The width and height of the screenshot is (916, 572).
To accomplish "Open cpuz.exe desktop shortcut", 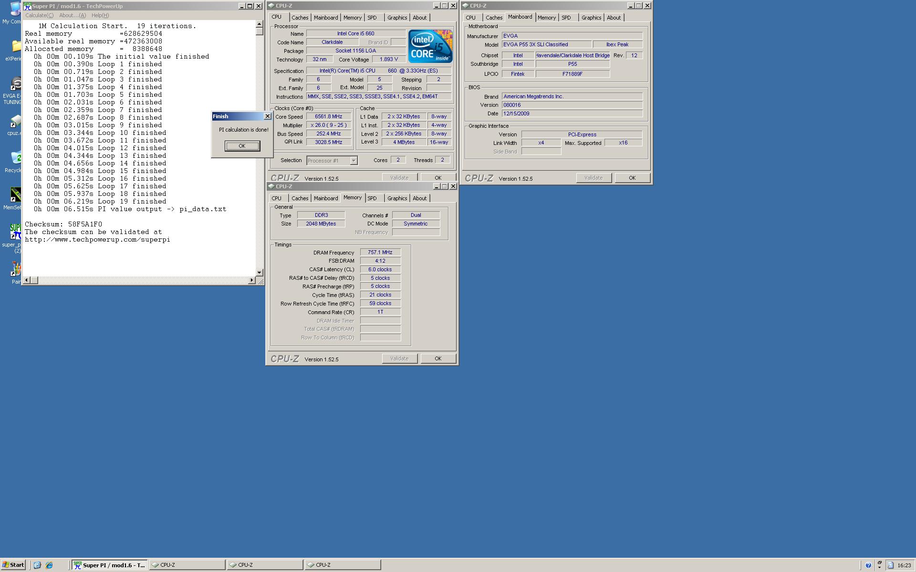I will [14, 125].
